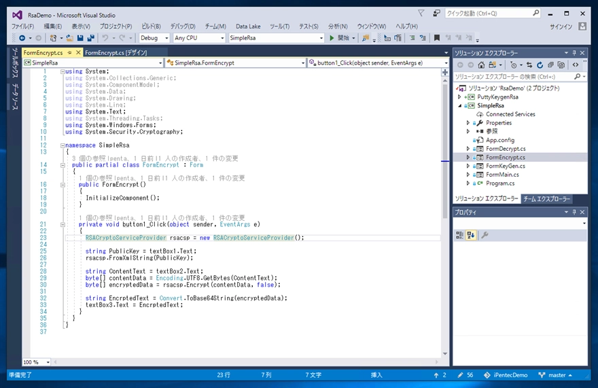
Task: Collapse the namespace SimpleRsa code block
Action: coord(63,145)
